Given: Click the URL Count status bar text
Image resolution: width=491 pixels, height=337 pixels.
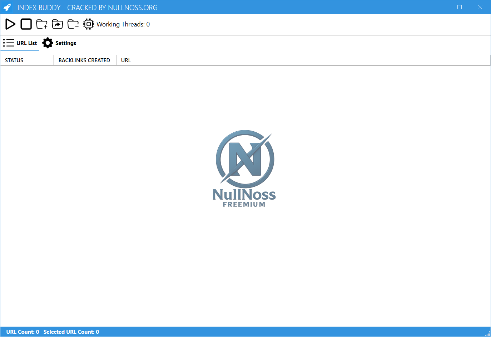Looking at the screenshot, I should coord(23,332).
